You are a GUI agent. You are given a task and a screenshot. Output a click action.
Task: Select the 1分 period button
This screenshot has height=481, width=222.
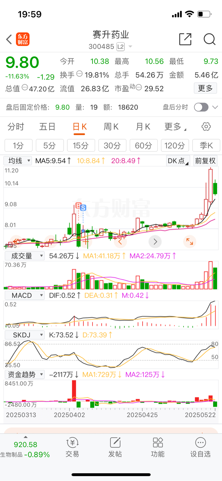[x=18, y=145]
